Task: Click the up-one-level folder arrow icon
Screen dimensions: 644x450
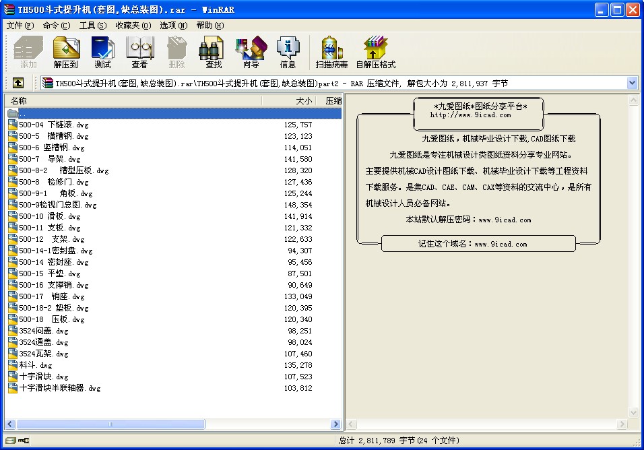Action: pyautogui.click(x=18, y=83)
